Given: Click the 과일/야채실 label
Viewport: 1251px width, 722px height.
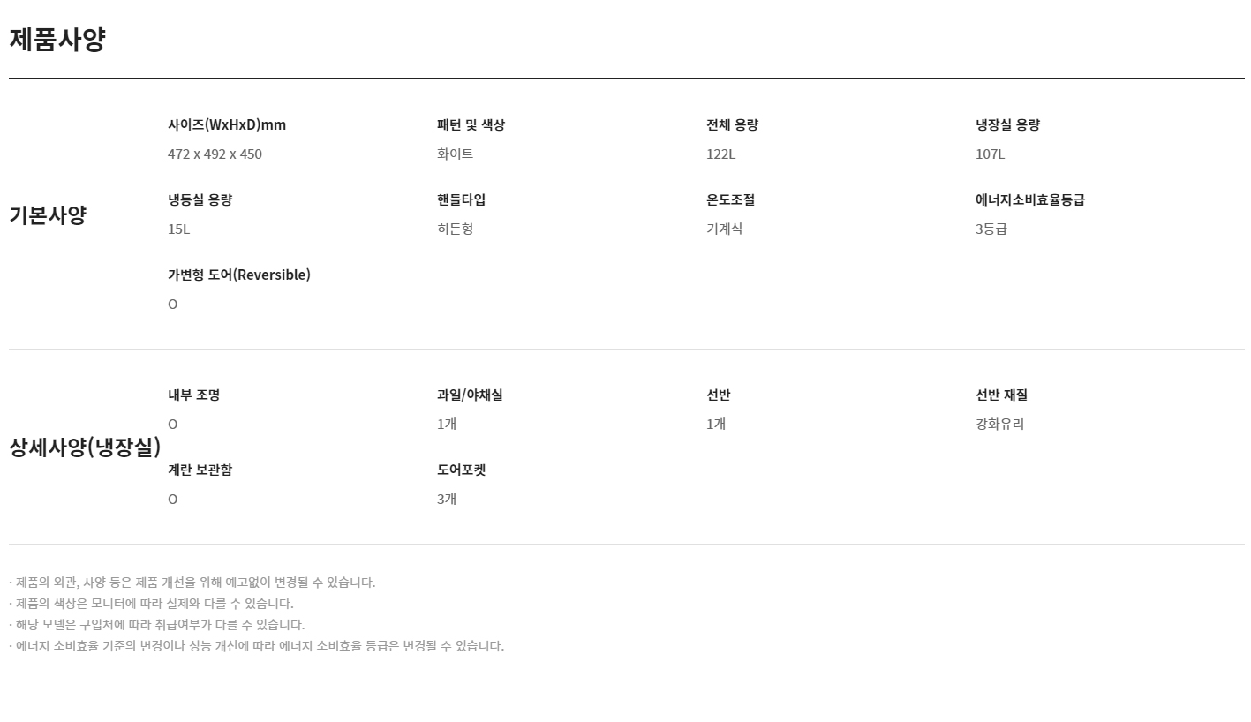Looking at the screenshot, I should pyautogui.click(x=470, y=395).
